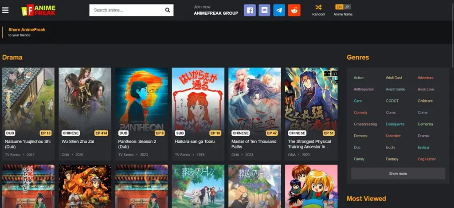Select the Dementia genre
The width and height of the screenshot is (454, 208).
pyautogui.click(x=425, y=124)
